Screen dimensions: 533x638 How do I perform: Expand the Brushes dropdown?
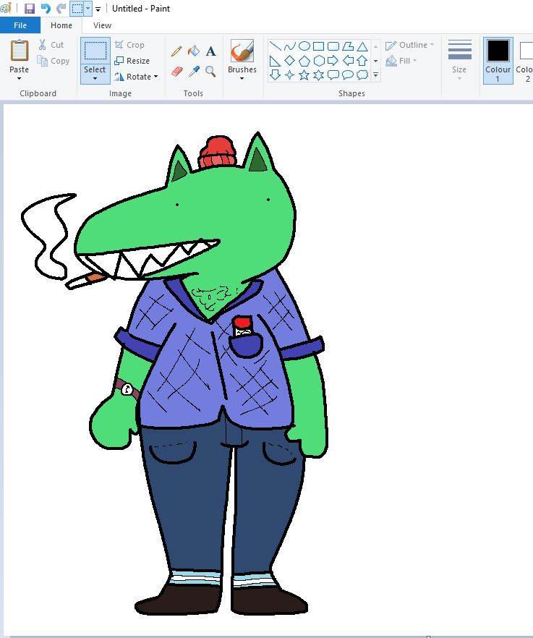pyautogui.click(x=242, y=79)
